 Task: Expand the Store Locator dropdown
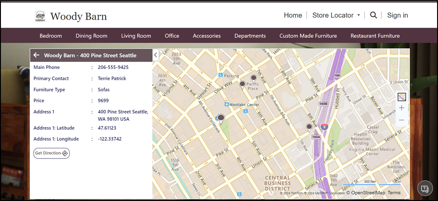(x=336, y=15)
